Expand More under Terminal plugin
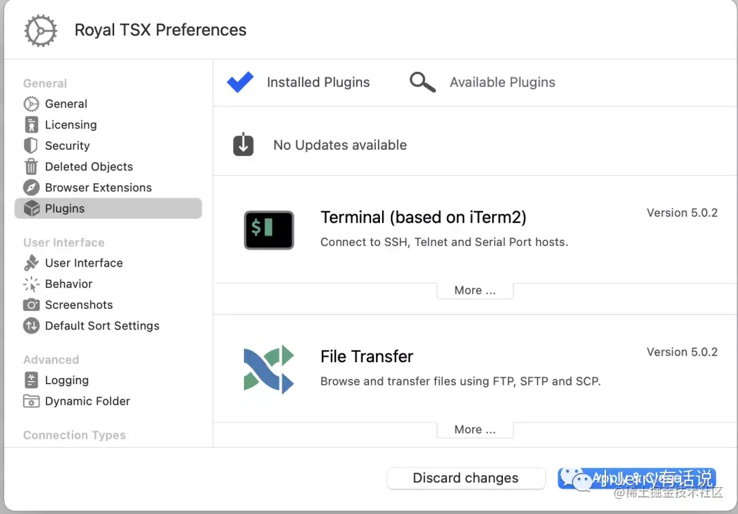The width and height of the screenshot is (738, 514). [x=475, y=290]
